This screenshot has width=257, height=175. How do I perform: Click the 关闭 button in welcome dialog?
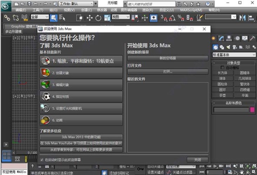197,160
